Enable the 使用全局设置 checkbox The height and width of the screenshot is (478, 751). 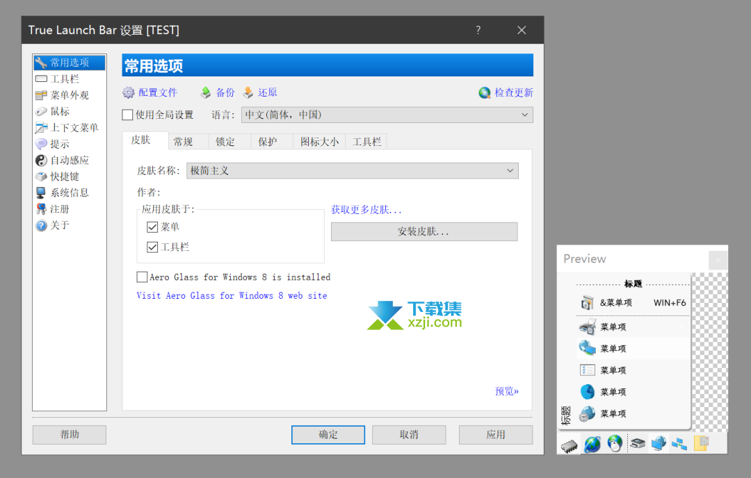127,115
